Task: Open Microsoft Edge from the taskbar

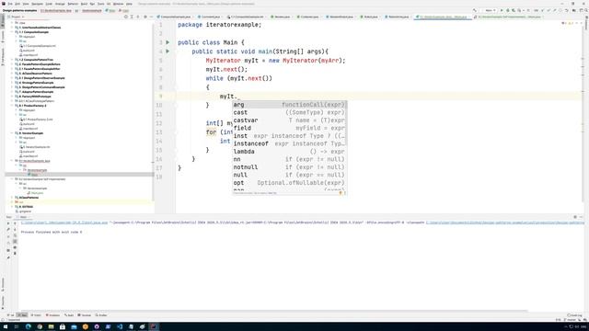Action: pos(29,326)
